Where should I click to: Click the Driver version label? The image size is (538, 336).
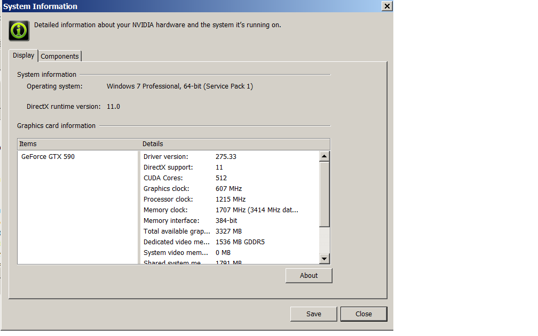(165, 157)
